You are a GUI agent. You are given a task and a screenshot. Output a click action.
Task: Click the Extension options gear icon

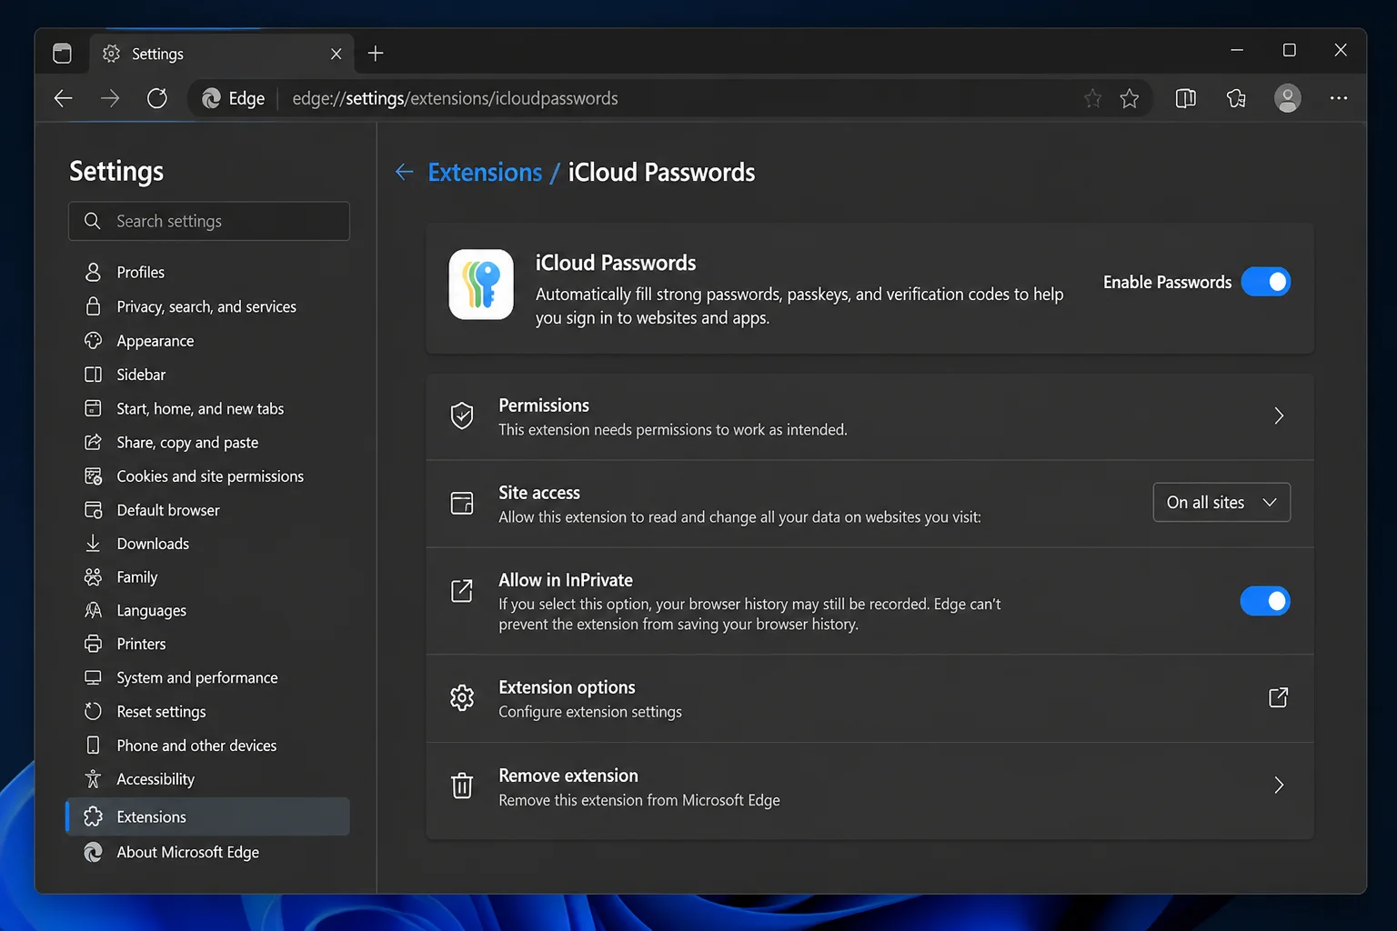coord(462,697)
